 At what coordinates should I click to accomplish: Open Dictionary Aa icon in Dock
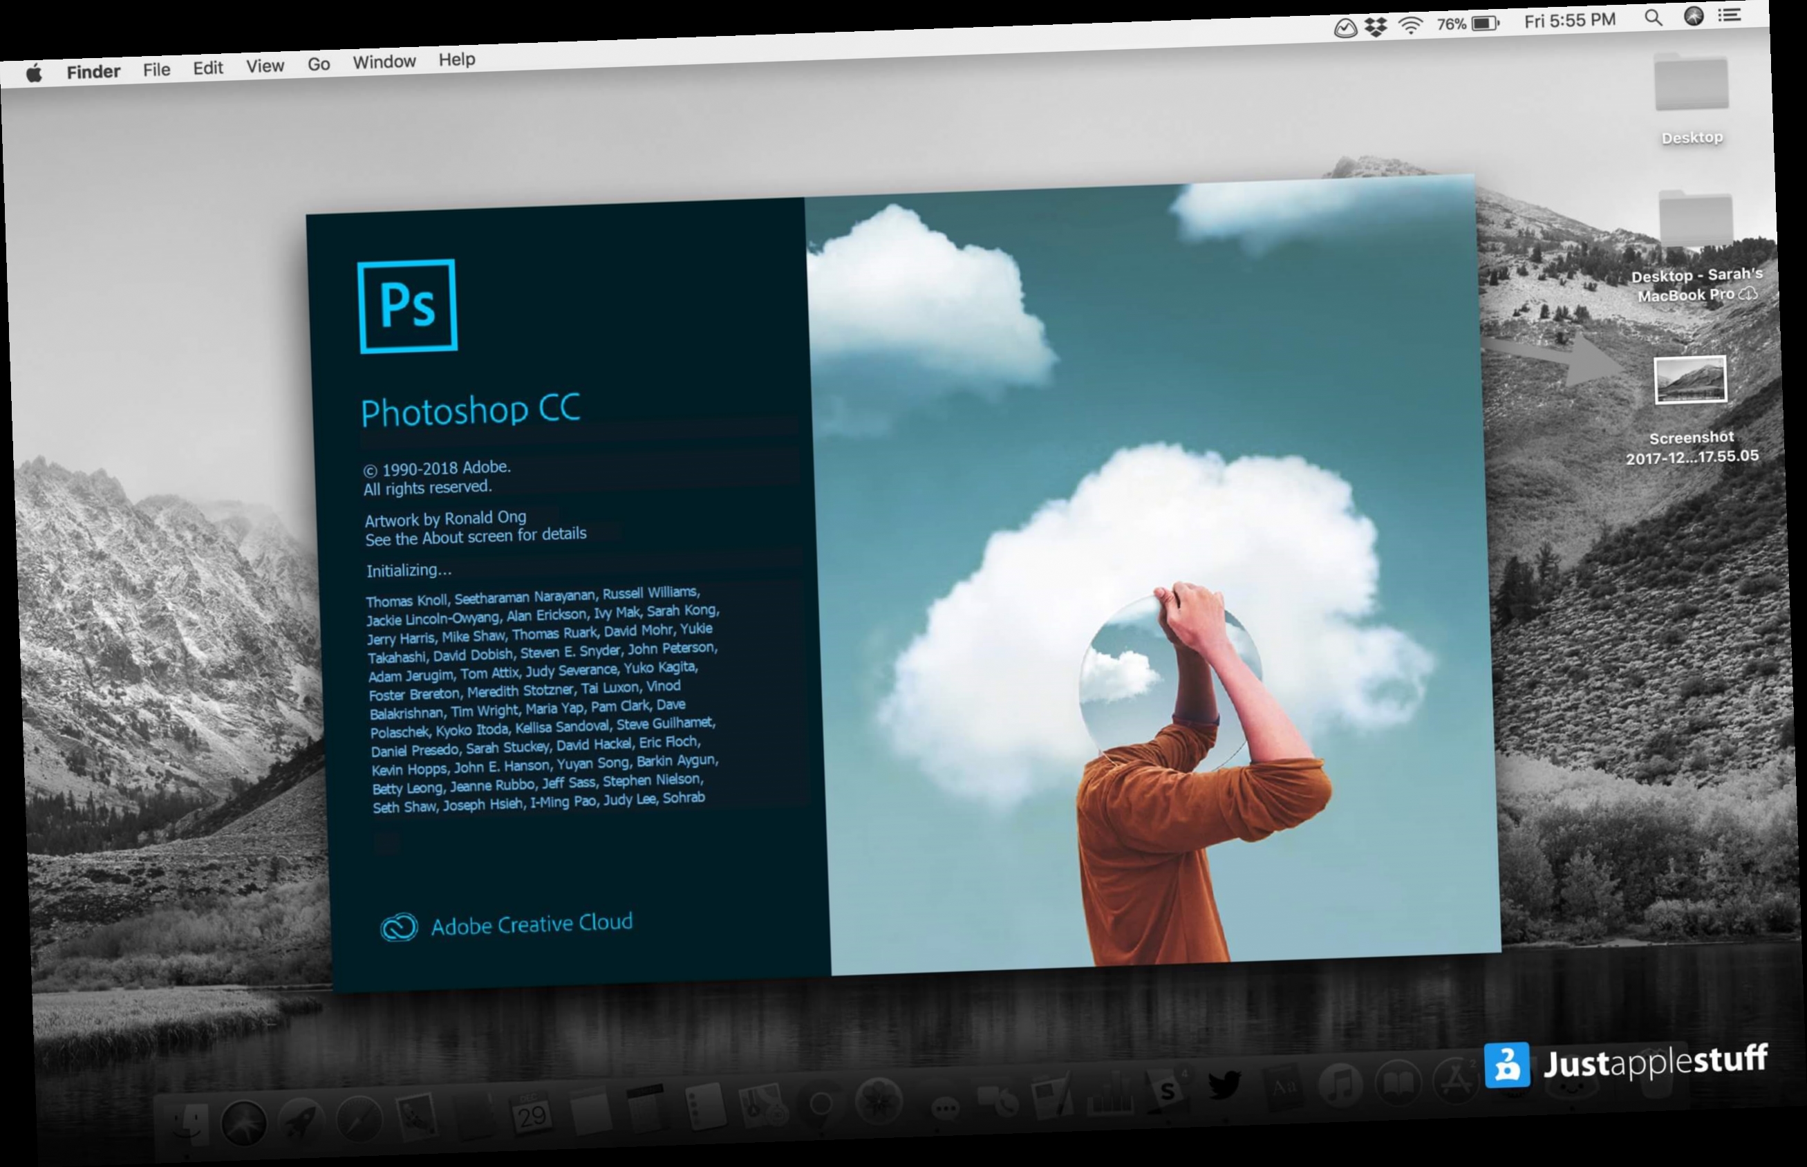(1284, 1087)
